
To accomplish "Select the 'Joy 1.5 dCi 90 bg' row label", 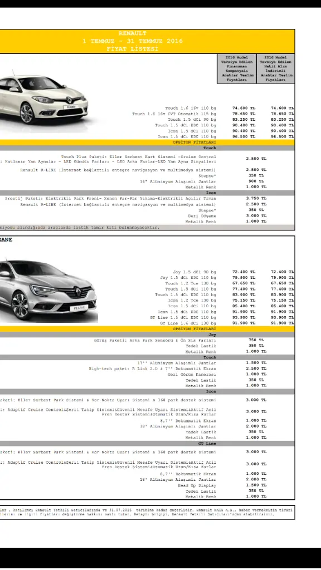I will (194, 272).
